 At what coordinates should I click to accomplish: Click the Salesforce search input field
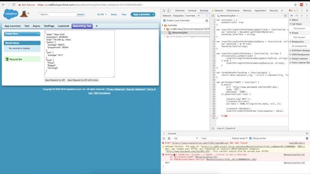(57, 14)
